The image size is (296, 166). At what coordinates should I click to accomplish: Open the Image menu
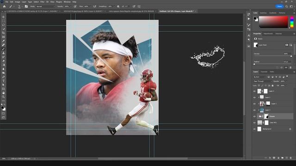tap(18, 2)
